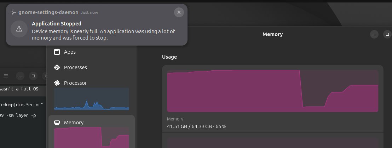Image resolution: width=392 pixels, height=148 pixels.
Task: Click the Usage section heading
Action: coord(169,57)
